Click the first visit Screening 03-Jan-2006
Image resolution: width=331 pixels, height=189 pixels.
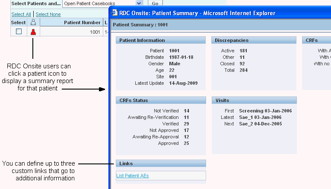coord(265,111)
